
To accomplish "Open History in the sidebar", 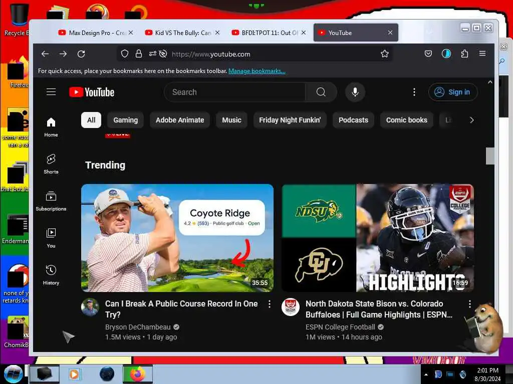I will coord(51,275).
